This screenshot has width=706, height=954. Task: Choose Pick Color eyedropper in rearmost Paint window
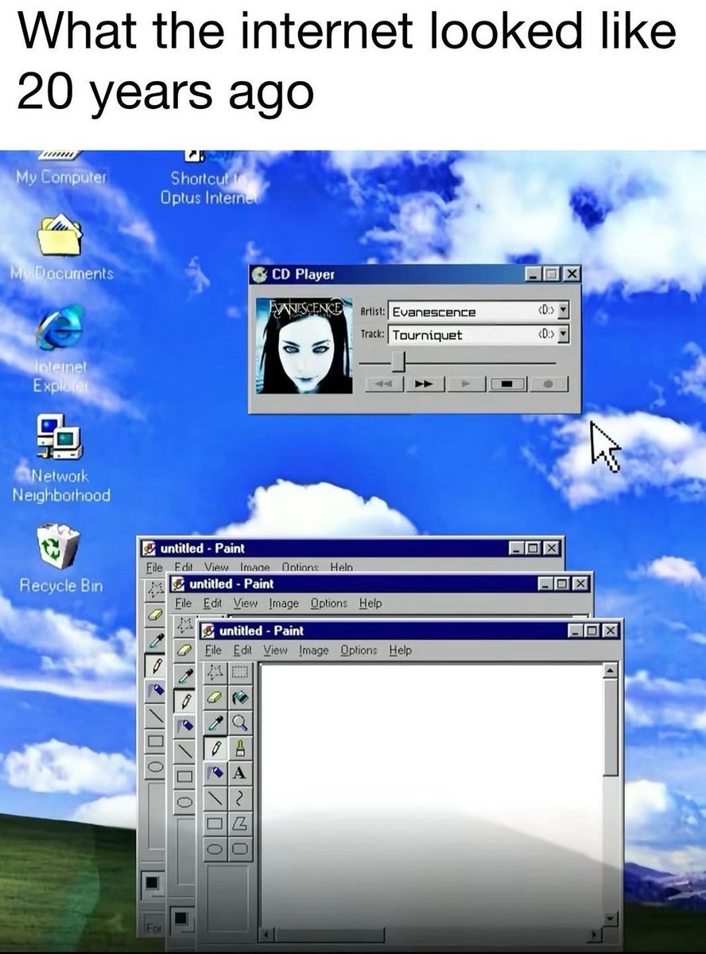(155, 640)
